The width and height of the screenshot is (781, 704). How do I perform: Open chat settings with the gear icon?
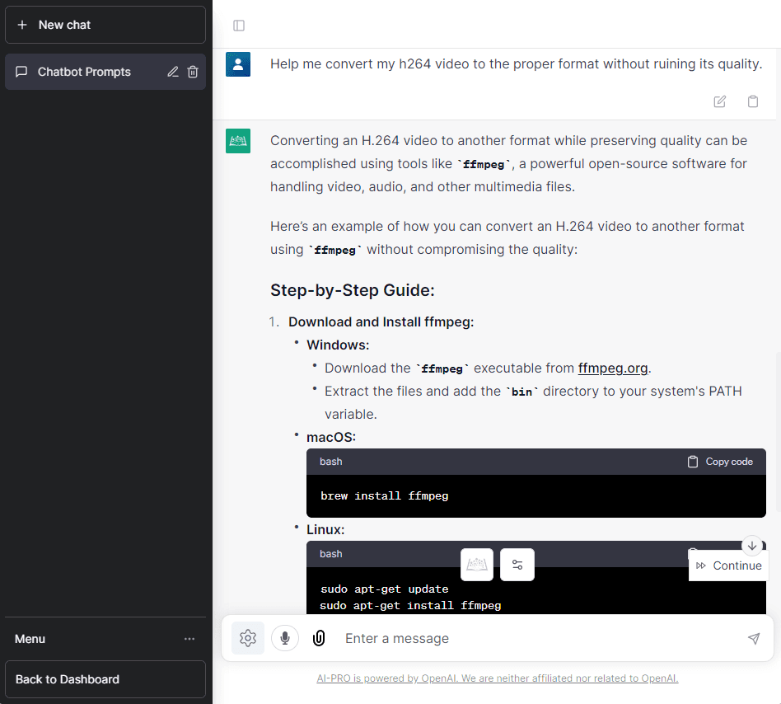(248, 638)
